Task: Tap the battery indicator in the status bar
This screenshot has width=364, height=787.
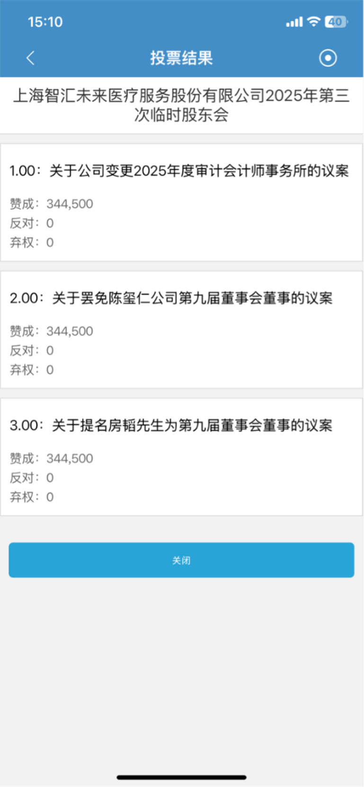Action: [x=337, y=21]
